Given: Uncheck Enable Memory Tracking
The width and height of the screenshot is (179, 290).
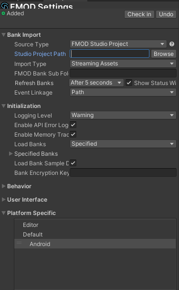Looking at the screenshot, I should pos(73,134).
